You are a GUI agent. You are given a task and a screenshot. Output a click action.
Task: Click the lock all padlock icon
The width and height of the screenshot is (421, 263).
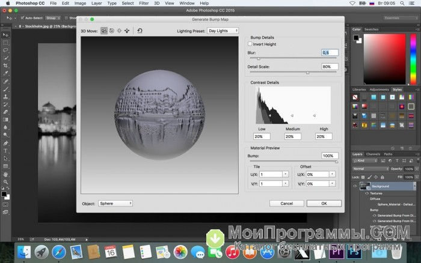pyautogui.click(x=383, y=177)
